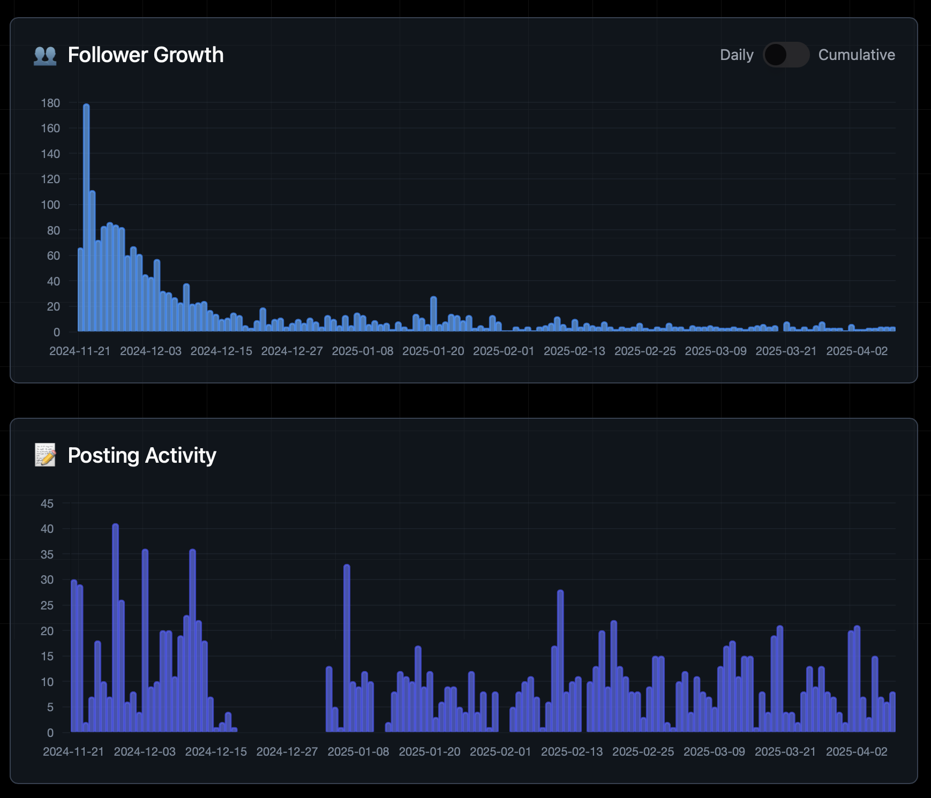
Task: Toggle the Daily/Cumulative switch
Action: 785,55
